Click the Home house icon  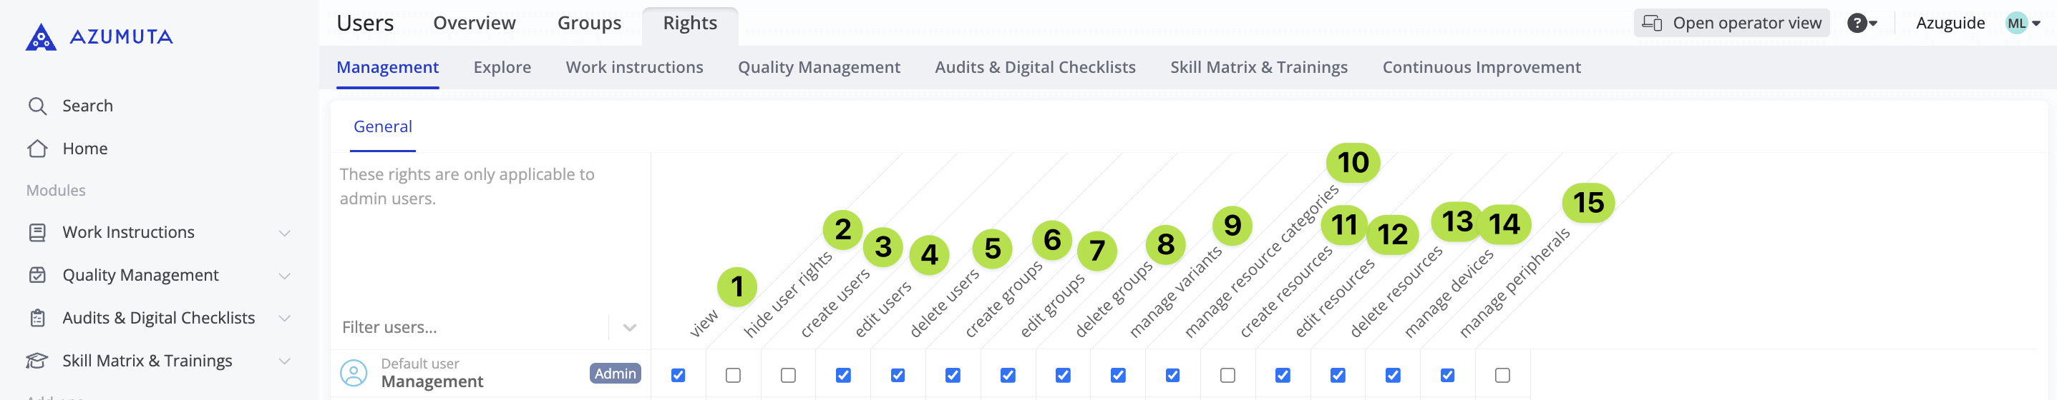37,149
